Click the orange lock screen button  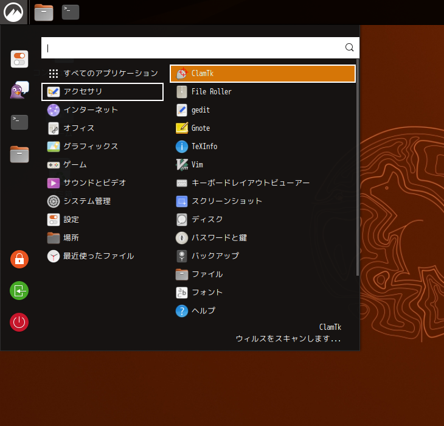coord(19,259)
